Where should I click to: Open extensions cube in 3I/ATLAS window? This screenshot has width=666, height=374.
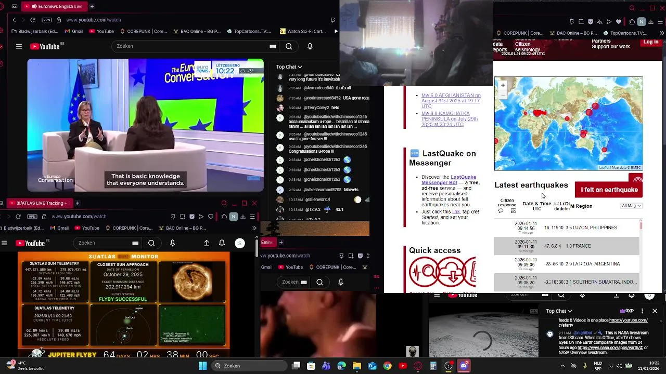[224, 217]
